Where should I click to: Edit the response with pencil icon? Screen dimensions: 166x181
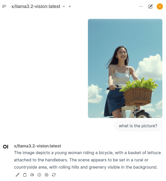[18, 175]
